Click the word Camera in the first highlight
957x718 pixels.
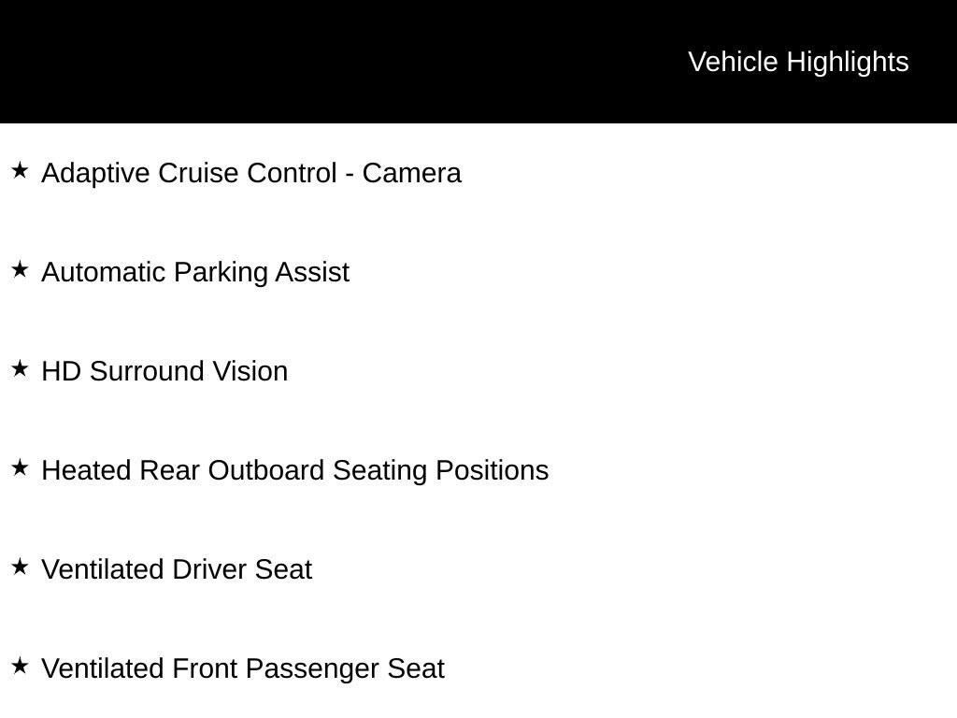(x=411, y=173)
